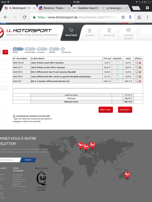This screenshot has width=152, height=202.
Task: Close the Gearbox Input Sh tab
Action: pos(103,8)
